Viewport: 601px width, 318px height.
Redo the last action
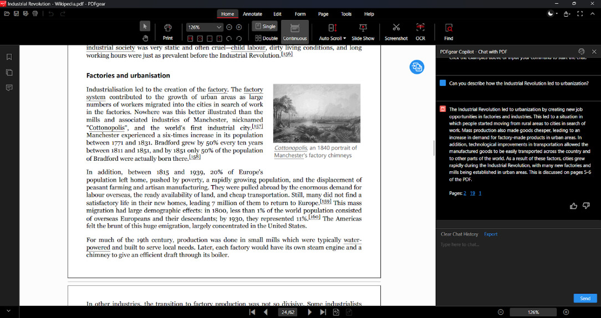(63, 14)
